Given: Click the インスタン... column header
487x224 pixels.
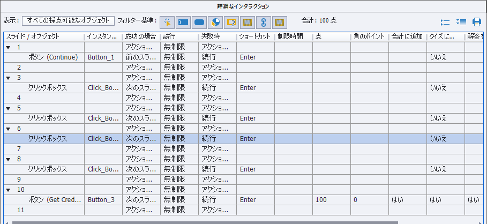Looking at the screenshot, I should (103, 36).
